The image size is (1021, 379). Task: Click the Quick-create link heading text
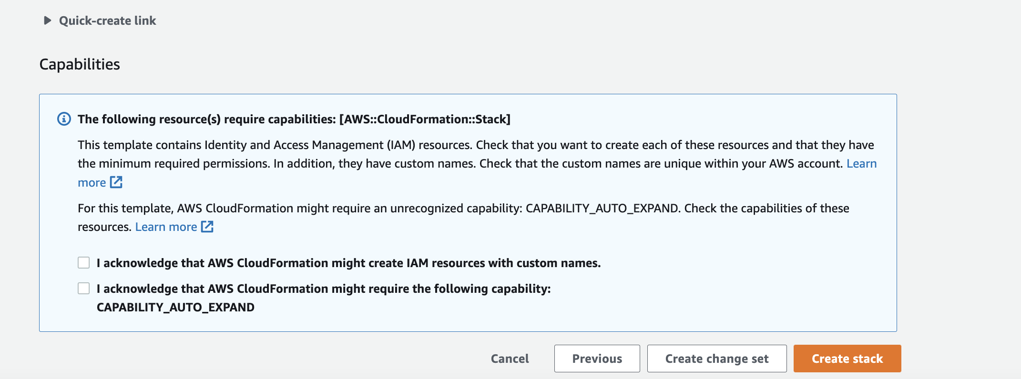(x=107, y=20)
